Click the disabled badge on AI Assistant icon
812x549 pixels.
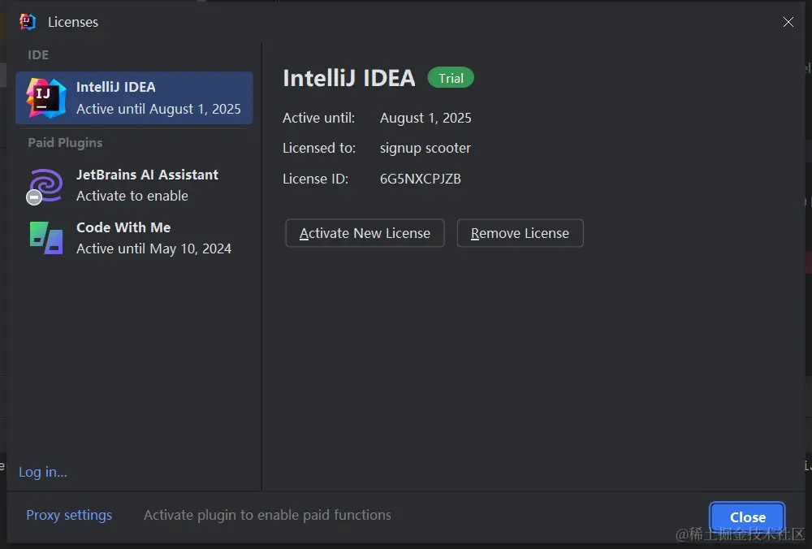(34, 197)
